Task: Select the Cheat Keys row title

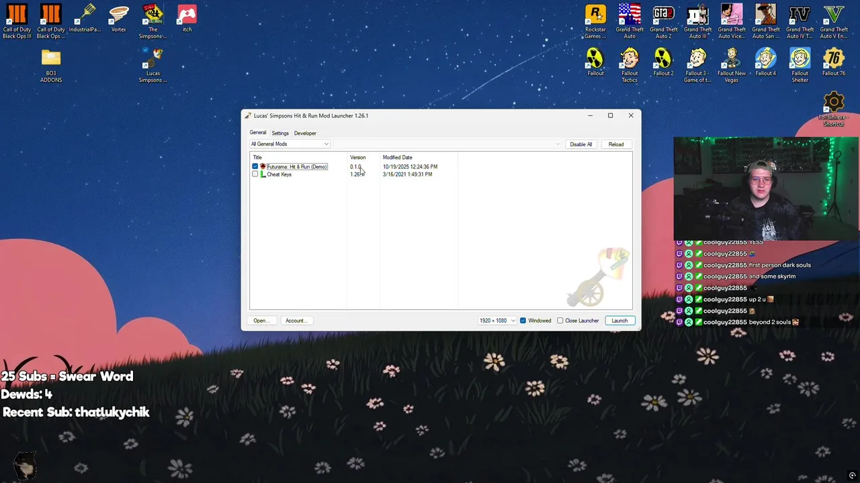Action: [279, 174]
